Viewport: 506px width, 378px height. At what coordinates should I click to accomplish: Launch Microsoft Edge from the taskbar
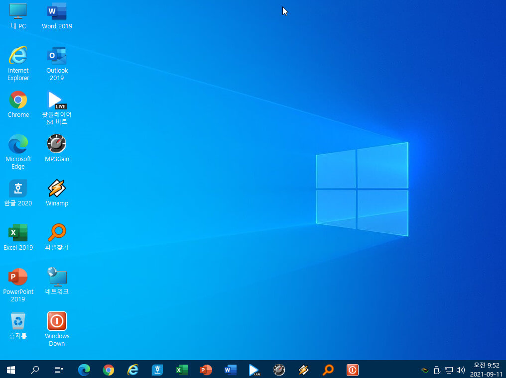(84, 370)
